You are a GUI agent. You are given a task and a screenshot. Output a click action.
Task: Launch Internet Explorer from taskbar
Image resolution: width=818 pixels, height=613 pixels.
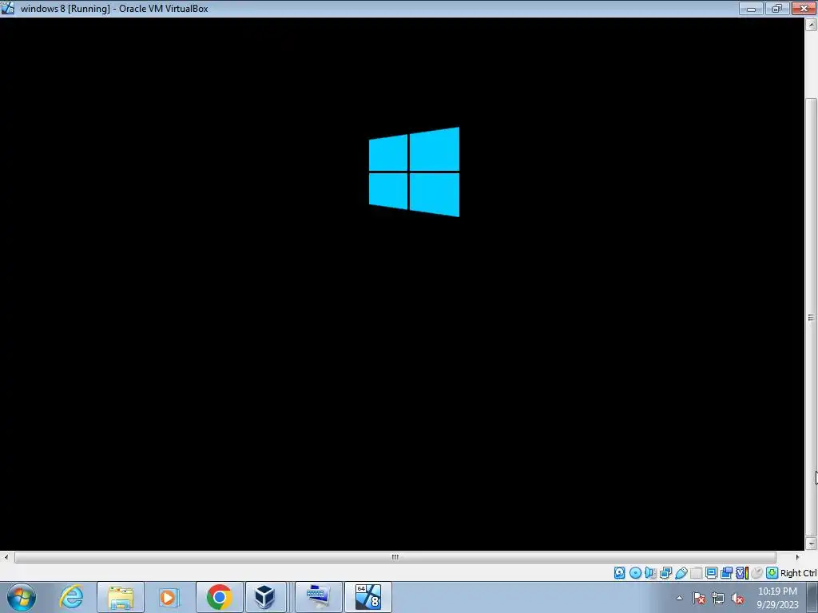71,597
